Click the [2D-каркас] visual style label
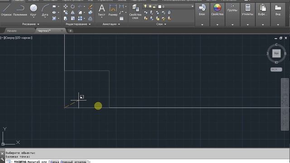 [24, 38]
